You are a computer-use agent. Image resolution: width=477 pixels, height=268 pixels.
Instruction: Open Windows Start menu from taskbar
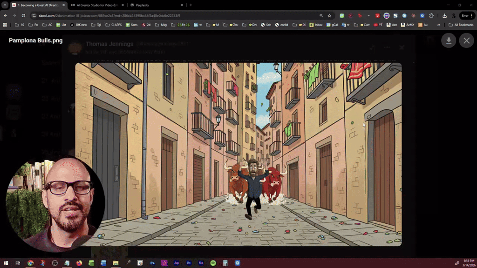click(x=6, y=263)
